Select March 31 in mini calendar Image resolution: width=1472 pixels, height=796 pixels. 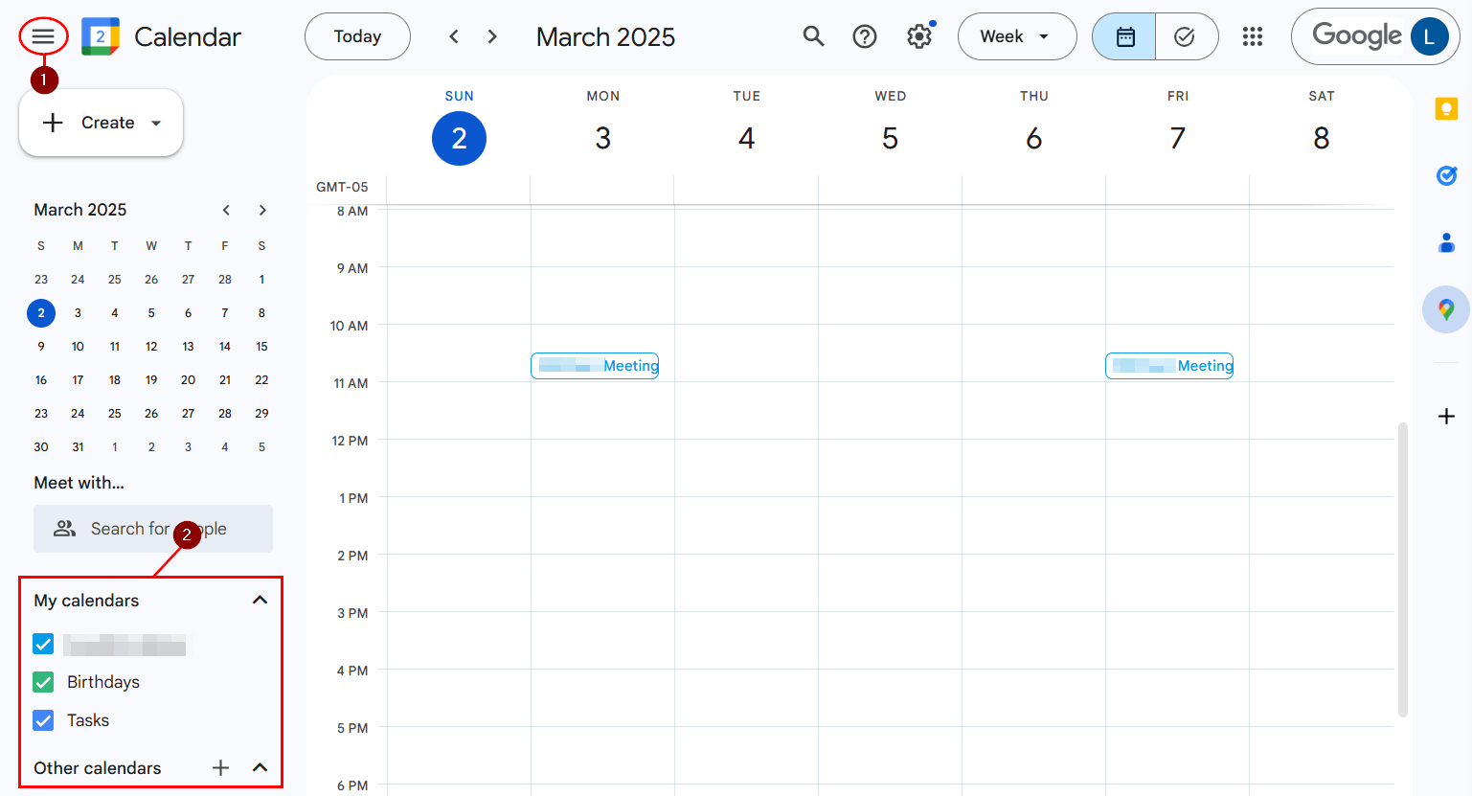tap(78, 447)
